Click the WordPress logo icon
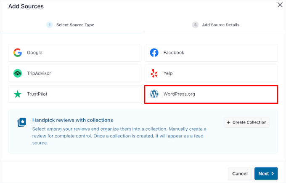286x183 pixels. click(x=154, y=94)
